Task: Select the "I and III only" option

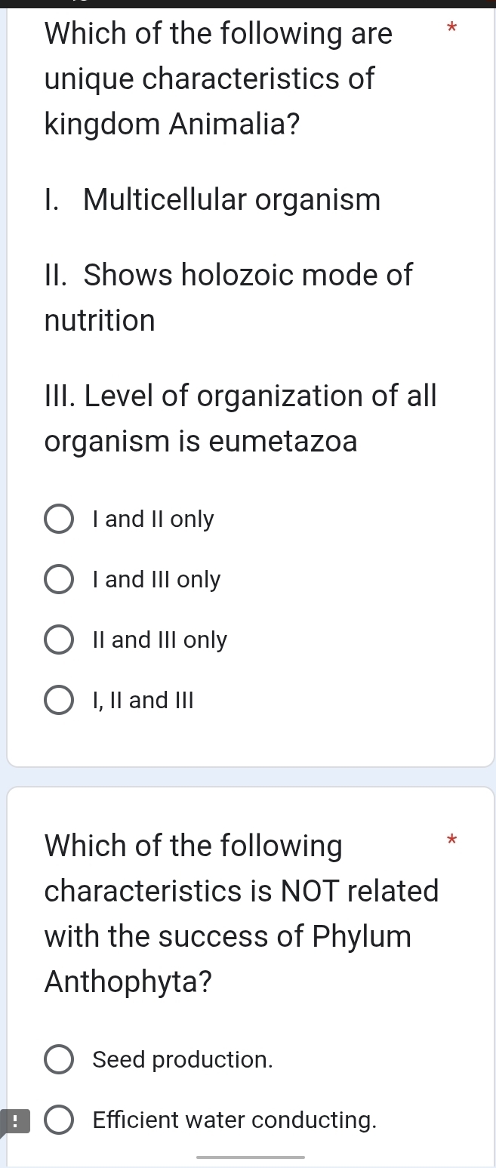Action: coord(58,579)
